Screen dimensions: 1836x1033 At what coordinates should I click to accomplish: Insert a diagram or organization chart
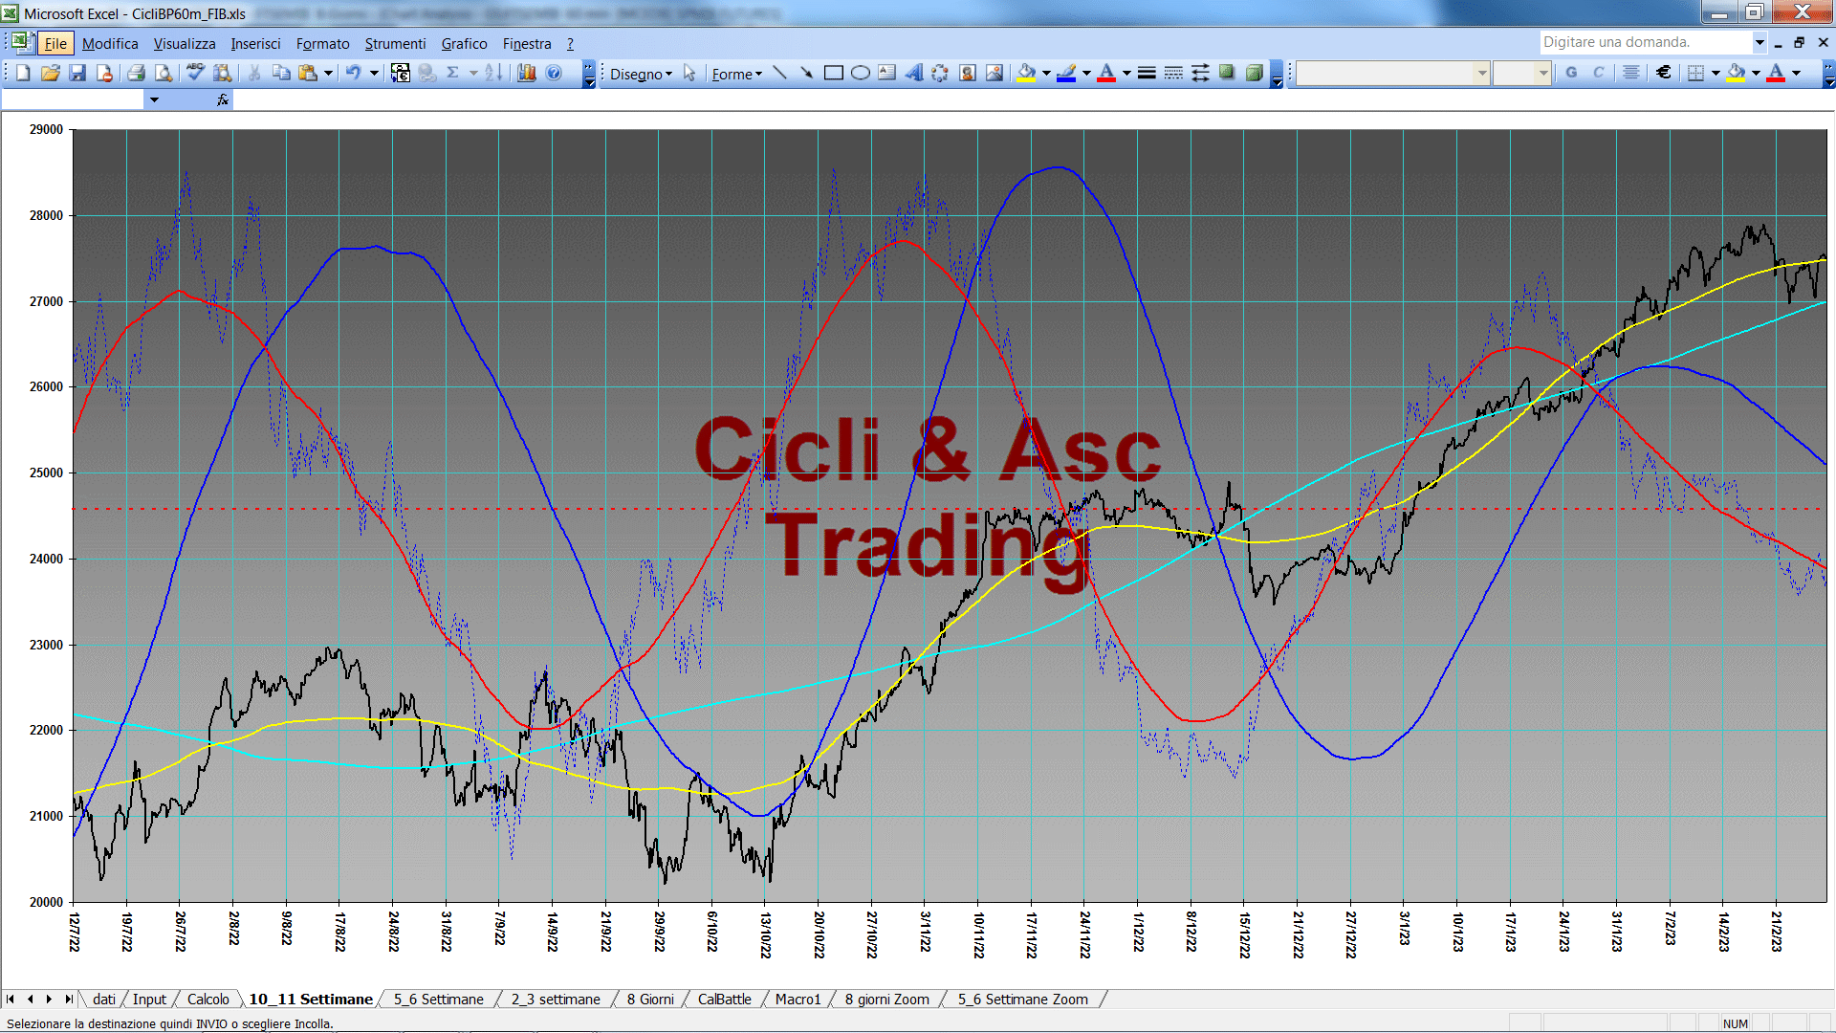941,73
